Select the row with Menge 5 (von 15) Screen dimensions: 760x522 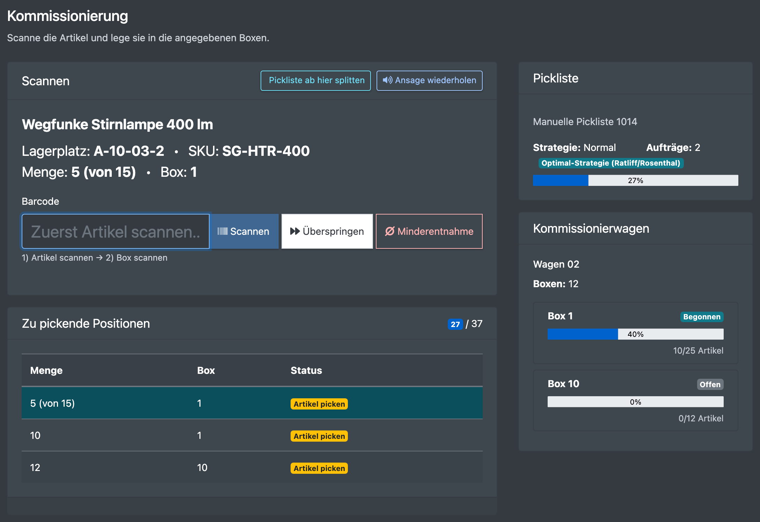coord(252,403)
